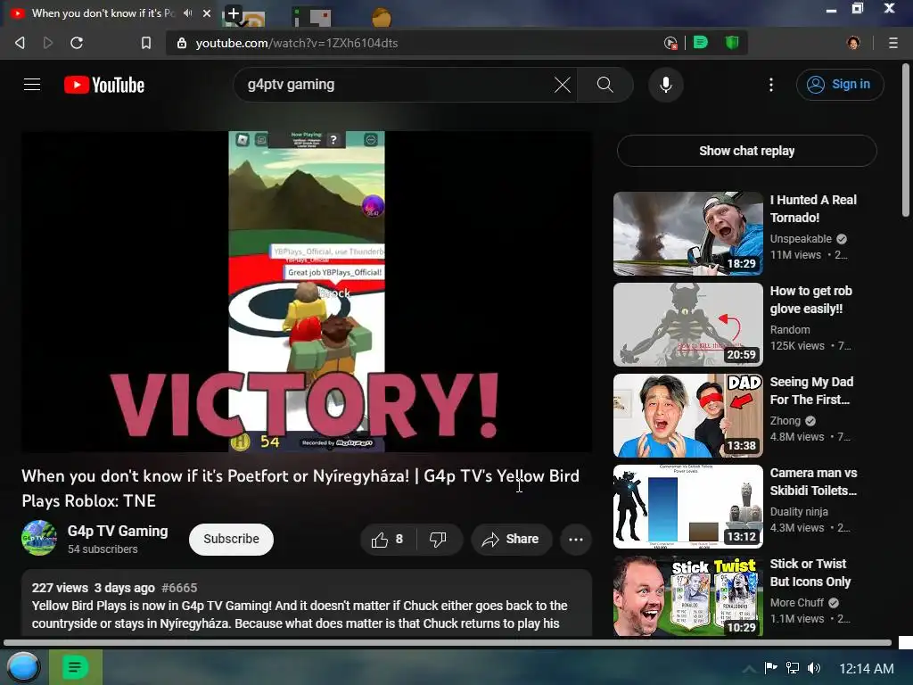Open G4p TV Gaming channel name link
The width and height of the screenshot is (913, 685).
coord(118,532)
